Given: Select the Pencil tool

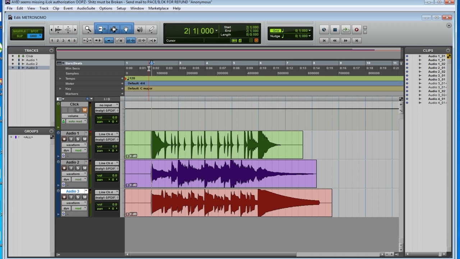Looking at the screenshot, I should [x=151, y=29].
